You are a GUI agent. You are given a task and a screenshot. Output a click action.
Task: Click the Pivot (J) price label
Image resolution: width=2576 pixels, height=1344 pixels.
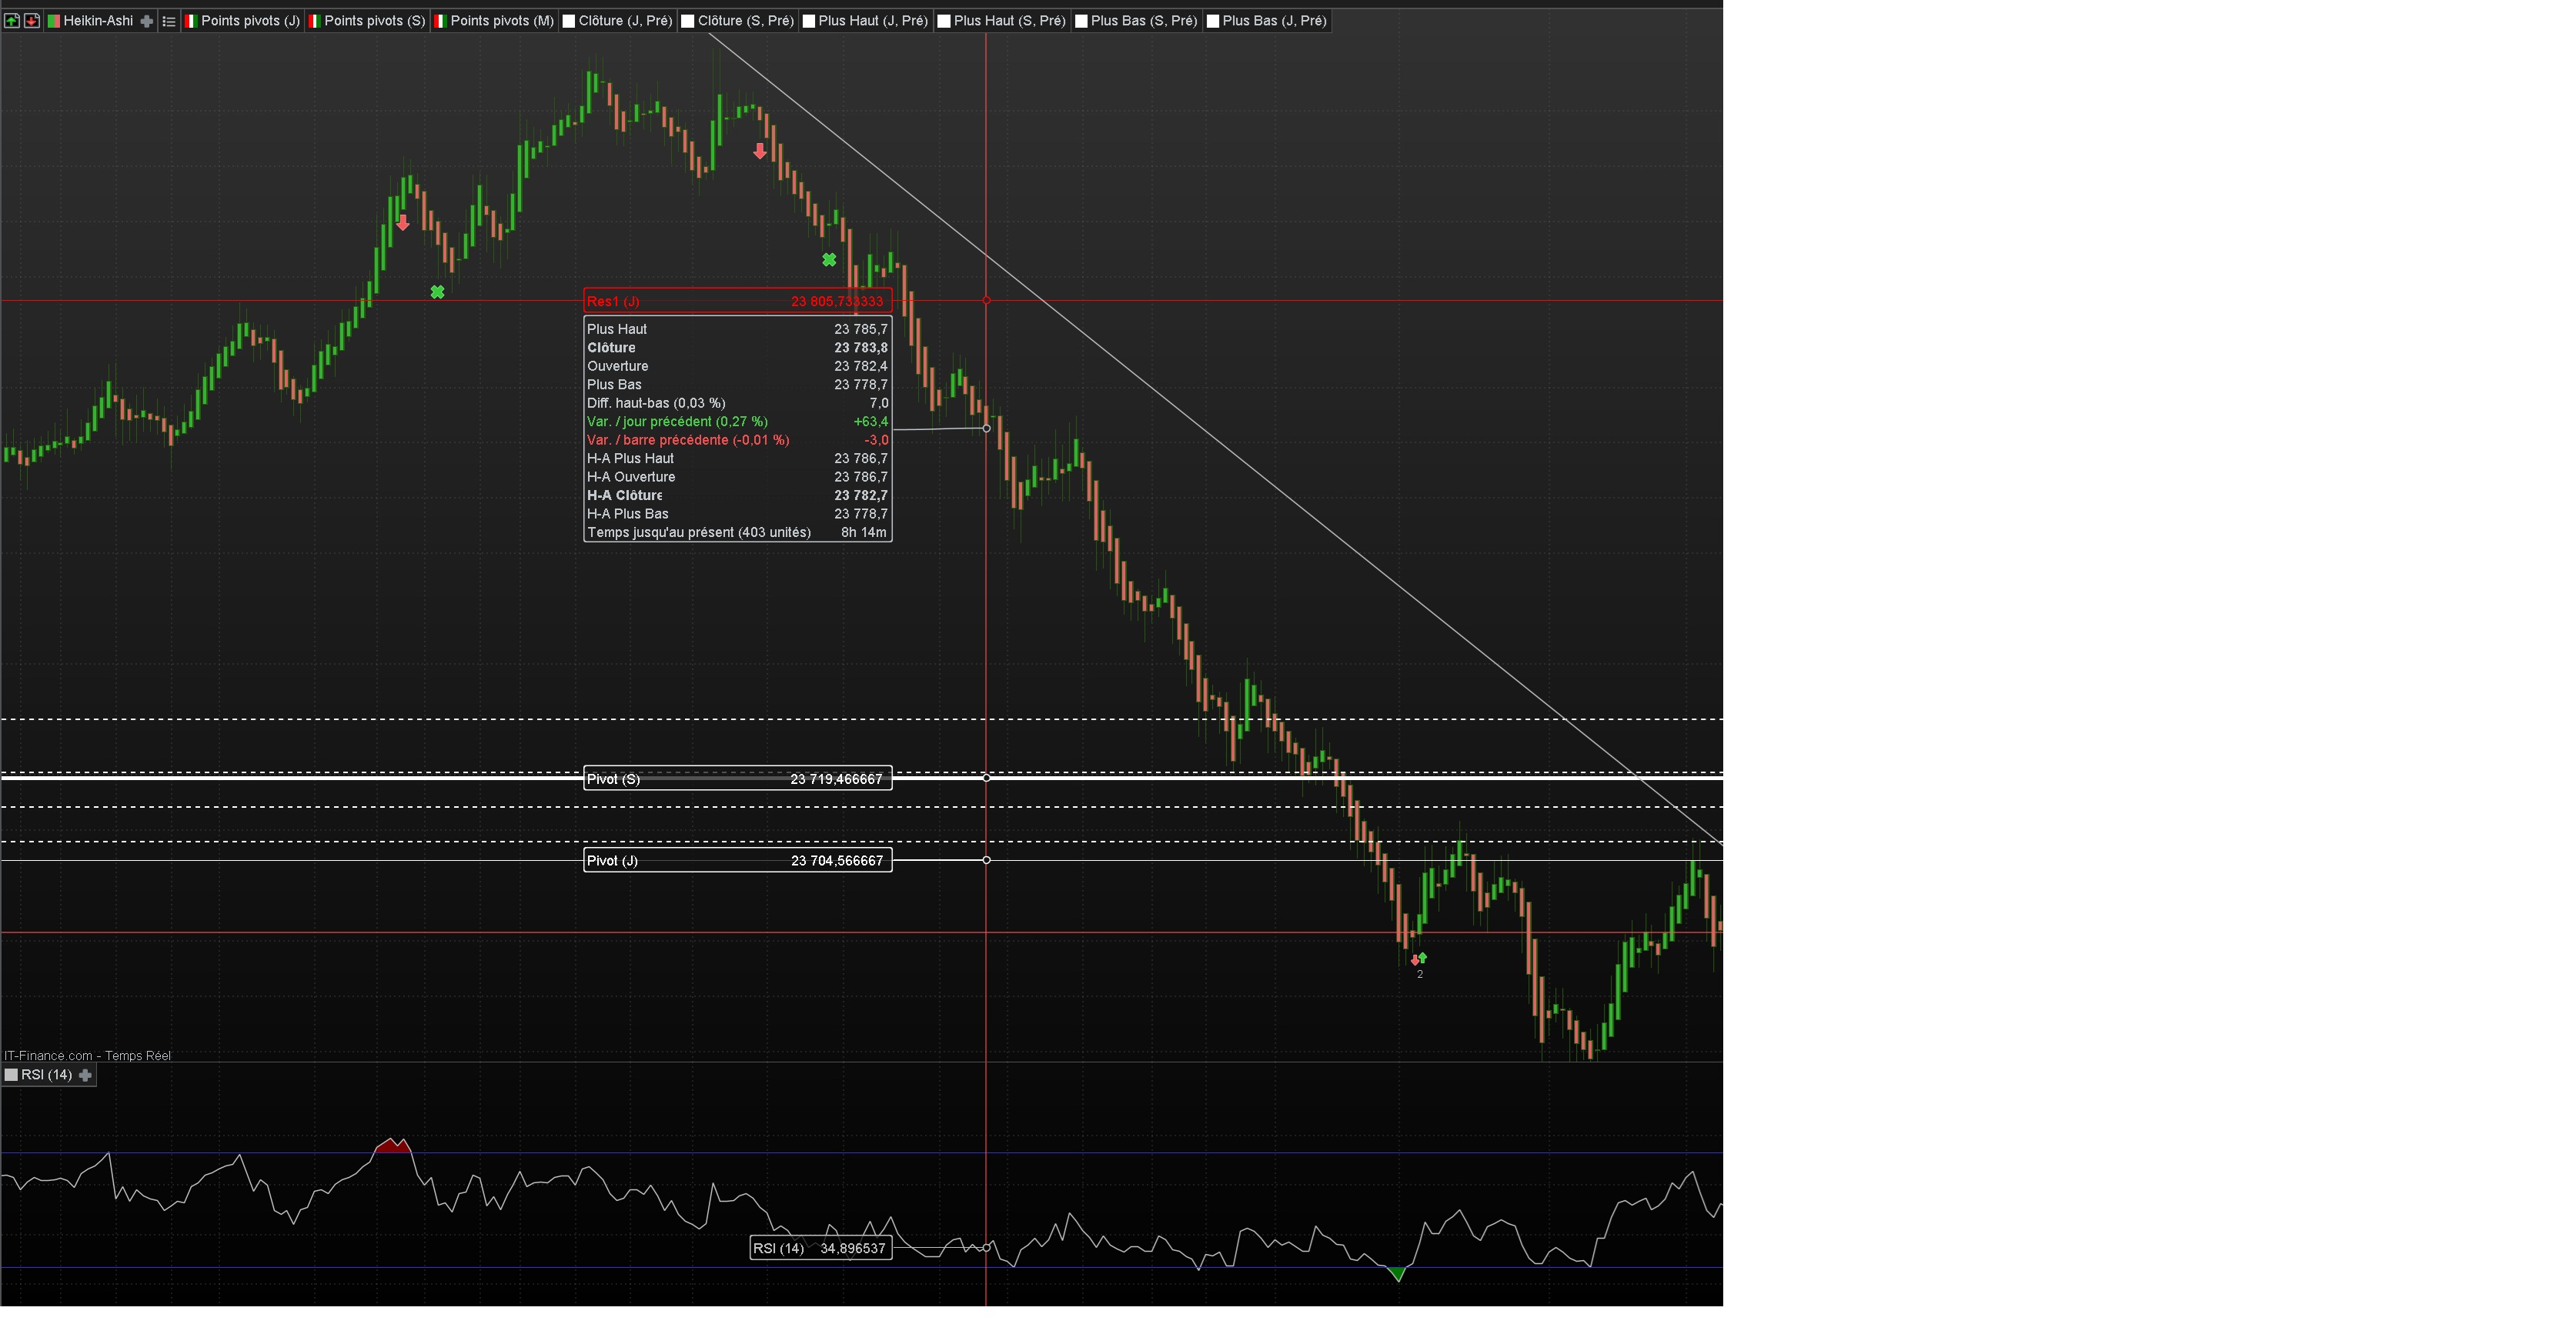tap(737, 860)
